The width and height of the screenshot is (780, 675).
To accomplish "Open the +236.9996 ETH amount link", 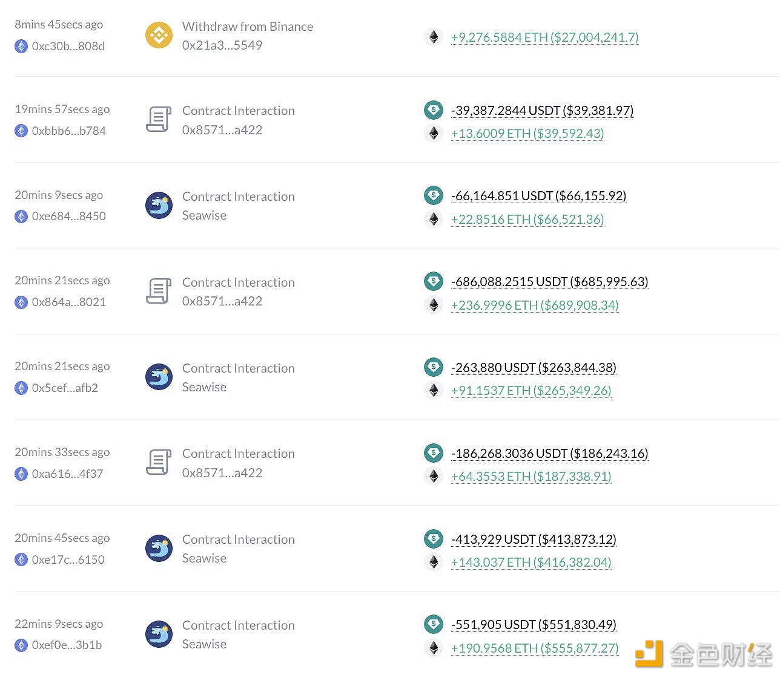I will coord(535,305).
